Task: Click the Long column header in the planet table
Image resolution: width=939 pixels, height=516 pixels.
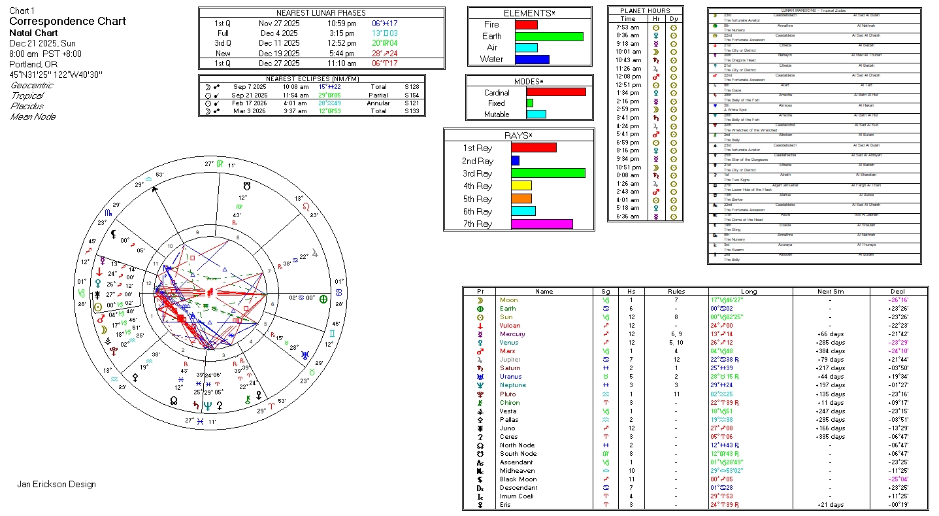Action: coord(749,292)
